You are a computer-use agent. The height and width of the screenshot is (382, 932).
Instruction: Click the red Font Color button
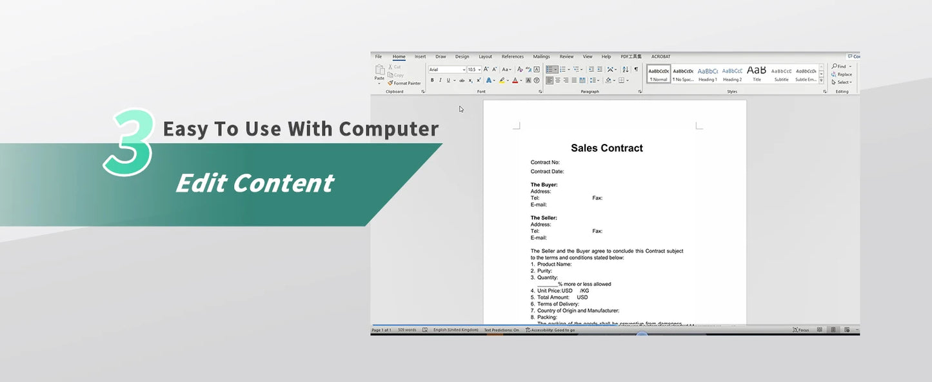click(515, 81)
